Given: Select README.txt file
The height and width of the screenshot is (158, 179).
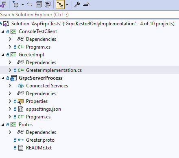Looking at the screenshot, I should point(39,148).
